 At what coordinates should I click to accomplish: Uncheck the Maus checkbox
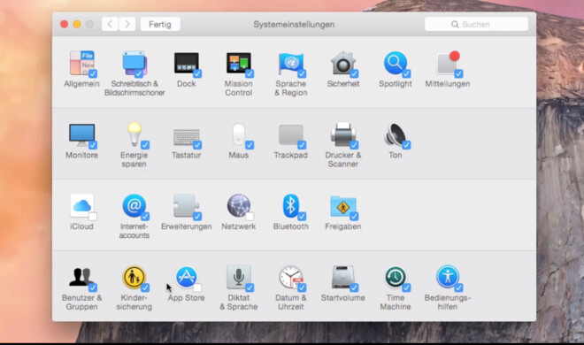tap(250, 145)
